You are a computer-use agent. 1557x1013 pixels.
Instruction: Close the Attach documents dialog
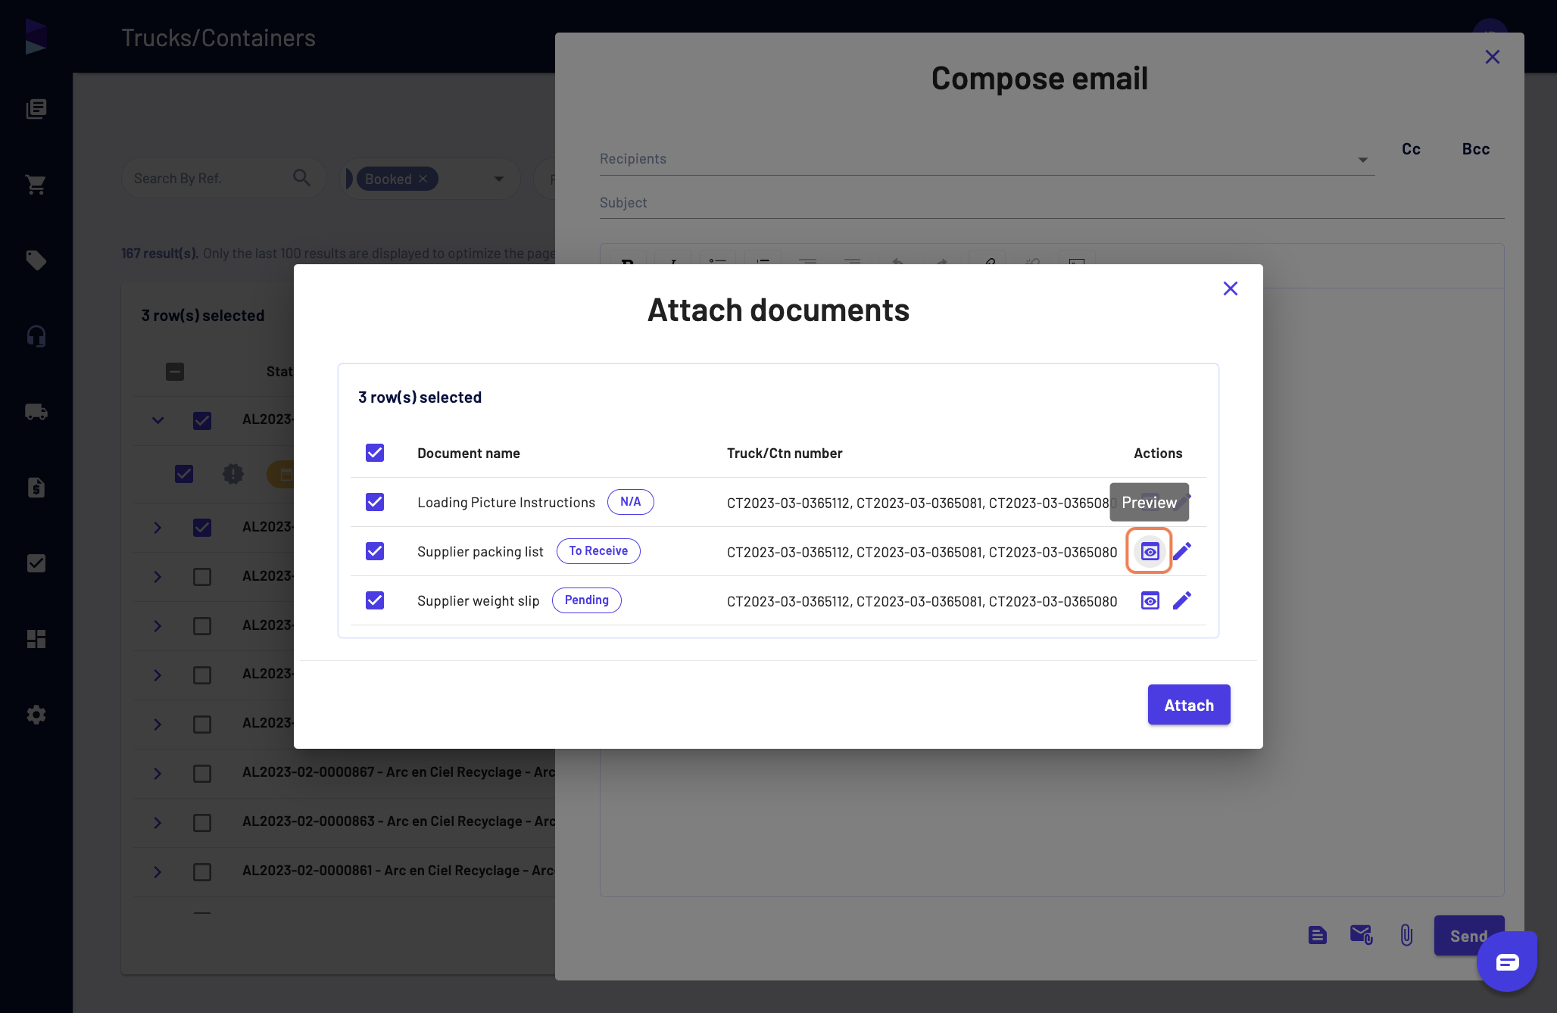[x=1231, y=288]
